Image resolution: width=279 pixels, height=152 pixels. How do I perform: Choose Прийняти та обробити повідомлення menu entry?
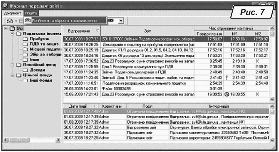[64, 20]
